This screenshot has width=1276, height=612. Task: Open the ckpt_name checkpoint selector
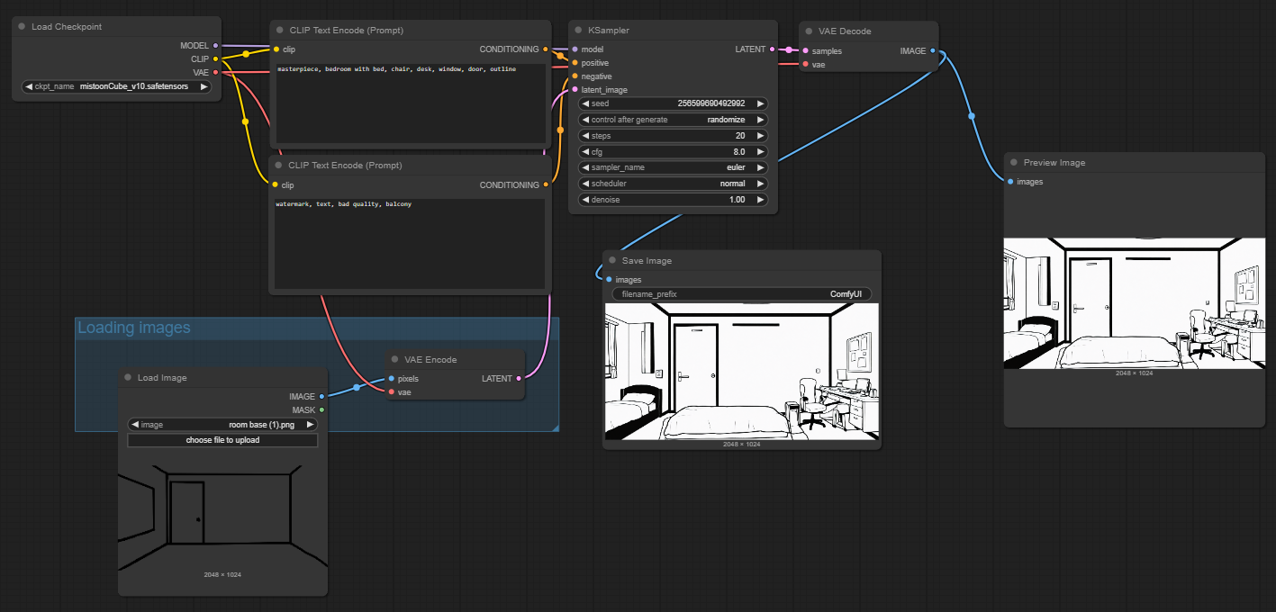(x=116, y=87)
